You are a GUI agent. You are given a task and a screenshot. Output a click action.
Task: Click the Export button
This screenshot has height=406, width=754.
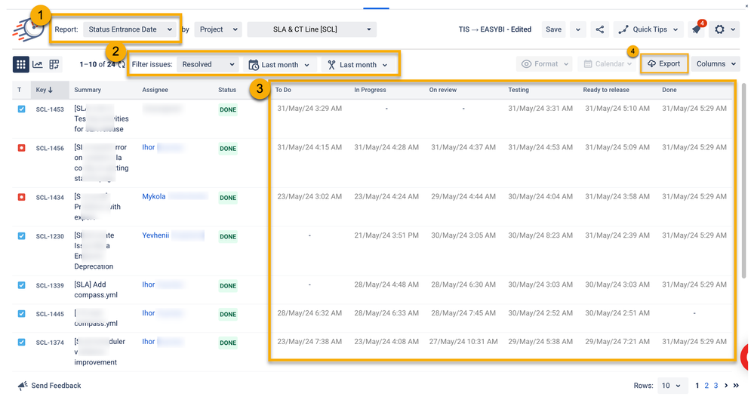point(664,64)
